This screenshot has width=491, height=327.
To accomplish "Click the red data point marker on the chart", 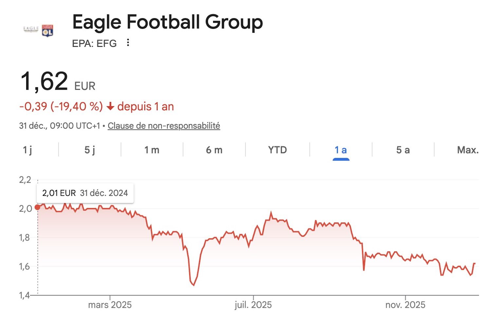I will 38,207.
